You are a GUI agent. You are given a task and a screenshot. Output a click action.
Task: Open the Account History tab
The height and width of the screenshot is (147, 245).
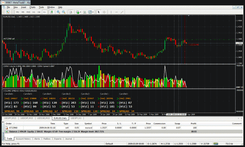pyautogui.click(x=23, y=139)
